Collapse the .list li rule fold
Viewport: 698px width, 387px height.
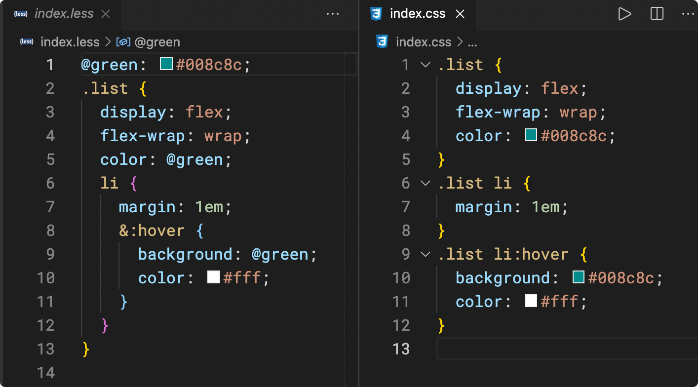coord(425,183)
